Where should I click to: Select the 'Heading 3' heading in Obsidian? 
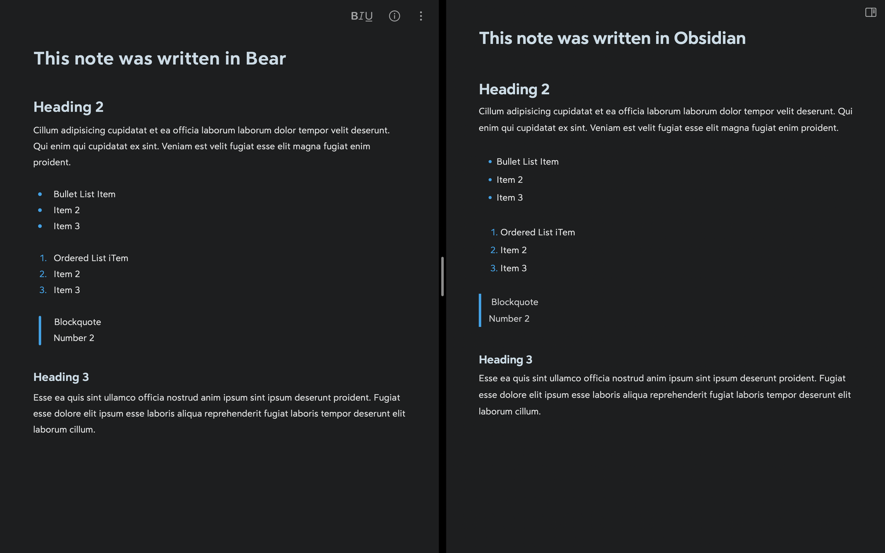pyautogui.click(x=505, y=360)
